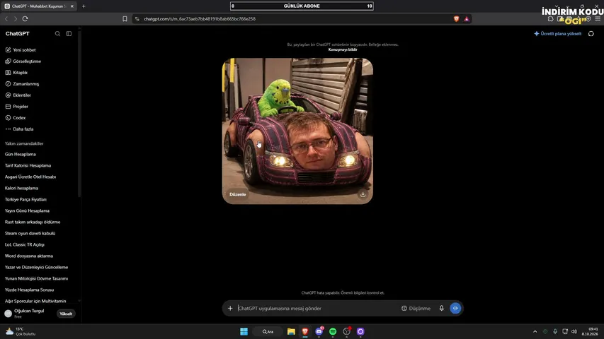Screen dimensions: 604x339
Task: Close the ChatGPT browser tab
Action: tap(72, 6)
